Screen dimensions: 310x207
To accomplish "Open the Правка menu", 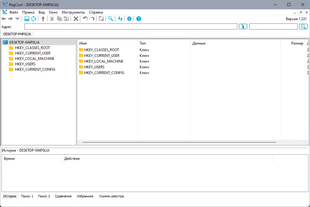I will coord(28,12).
